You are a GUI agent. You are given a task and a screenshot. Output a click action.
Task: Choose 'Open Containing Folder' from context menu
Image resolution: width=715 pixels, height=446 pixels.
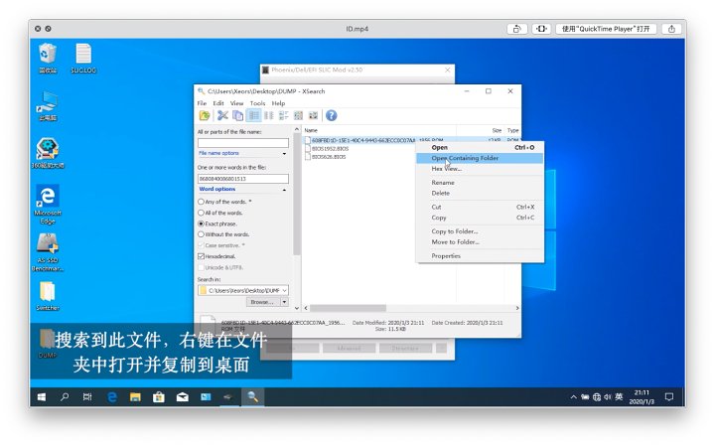click(465, 158)
